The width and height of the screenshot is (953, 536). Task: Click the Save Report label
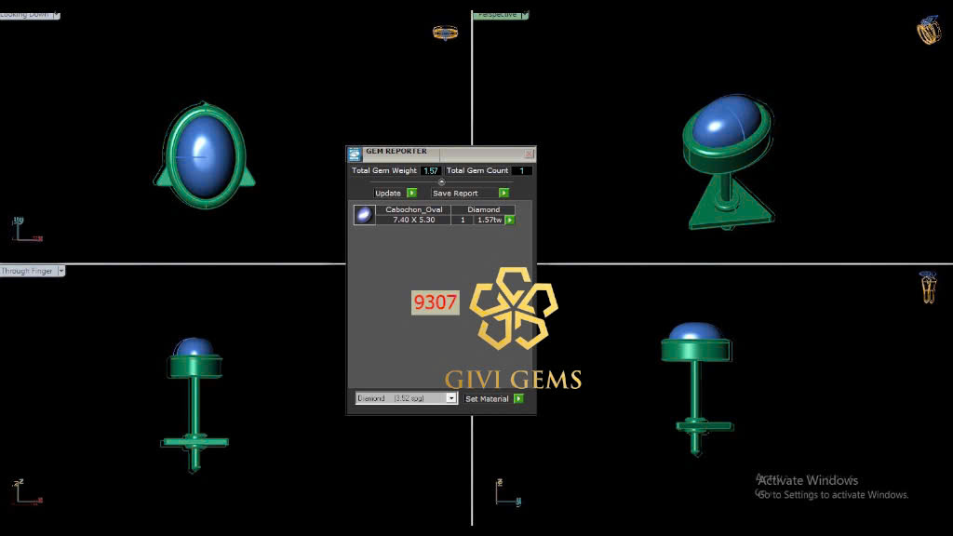455,194
